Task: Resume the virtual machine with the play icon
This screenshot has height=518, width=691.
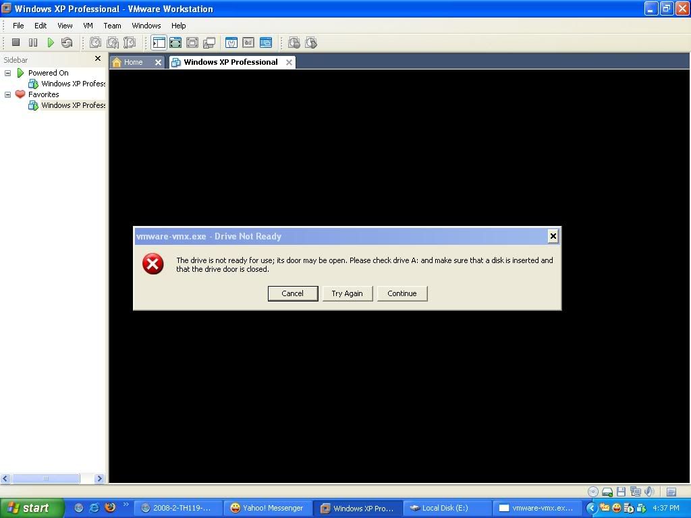Action: pos(51,42)
